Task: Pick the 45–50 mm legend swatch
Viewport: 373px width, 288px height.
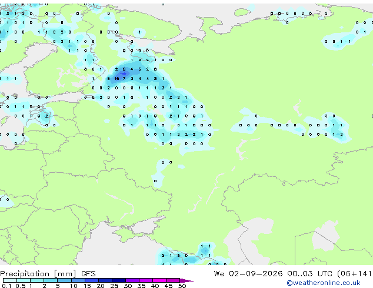Action: click(x=173, y=280)
